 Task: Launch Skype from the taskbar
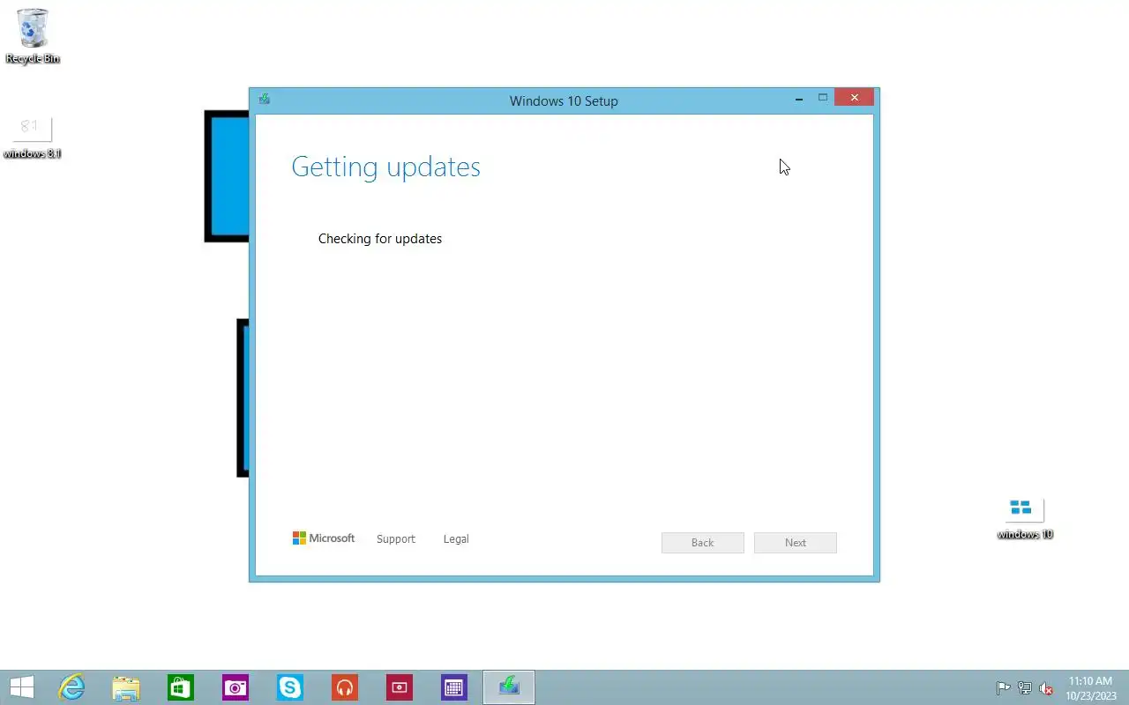290,687
